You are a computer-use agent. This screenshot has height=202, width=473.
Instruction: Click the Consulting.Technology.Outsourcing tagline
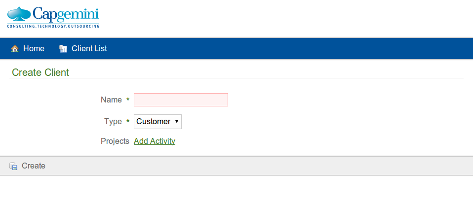53,26
